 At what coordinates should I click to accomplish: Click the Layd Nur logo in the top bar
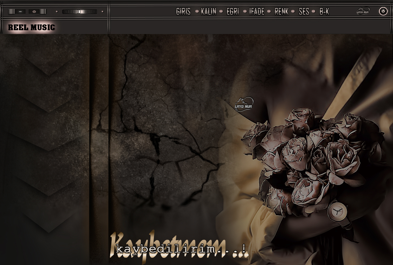pyautogui.click(x=363, y=11)
